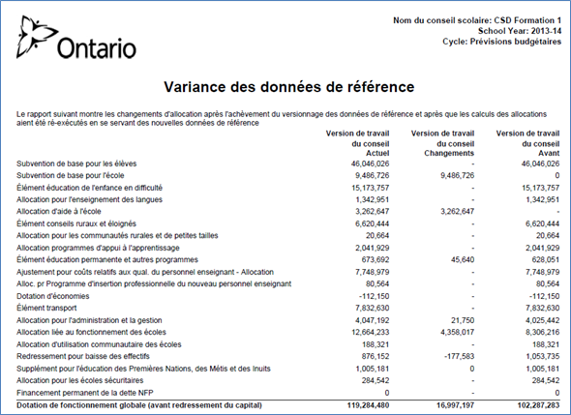The width and height of the screenshot is (571, 415).
Task: Click the 'Subvention de base pour les élèves' row label
Action: (76, 163)
